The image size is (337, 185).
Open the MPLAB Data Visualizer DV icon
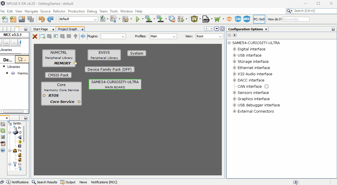point(194,19)
